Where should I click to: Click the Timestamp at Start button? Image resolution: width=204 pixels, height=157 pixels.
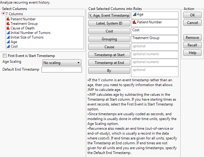[109, 55]
